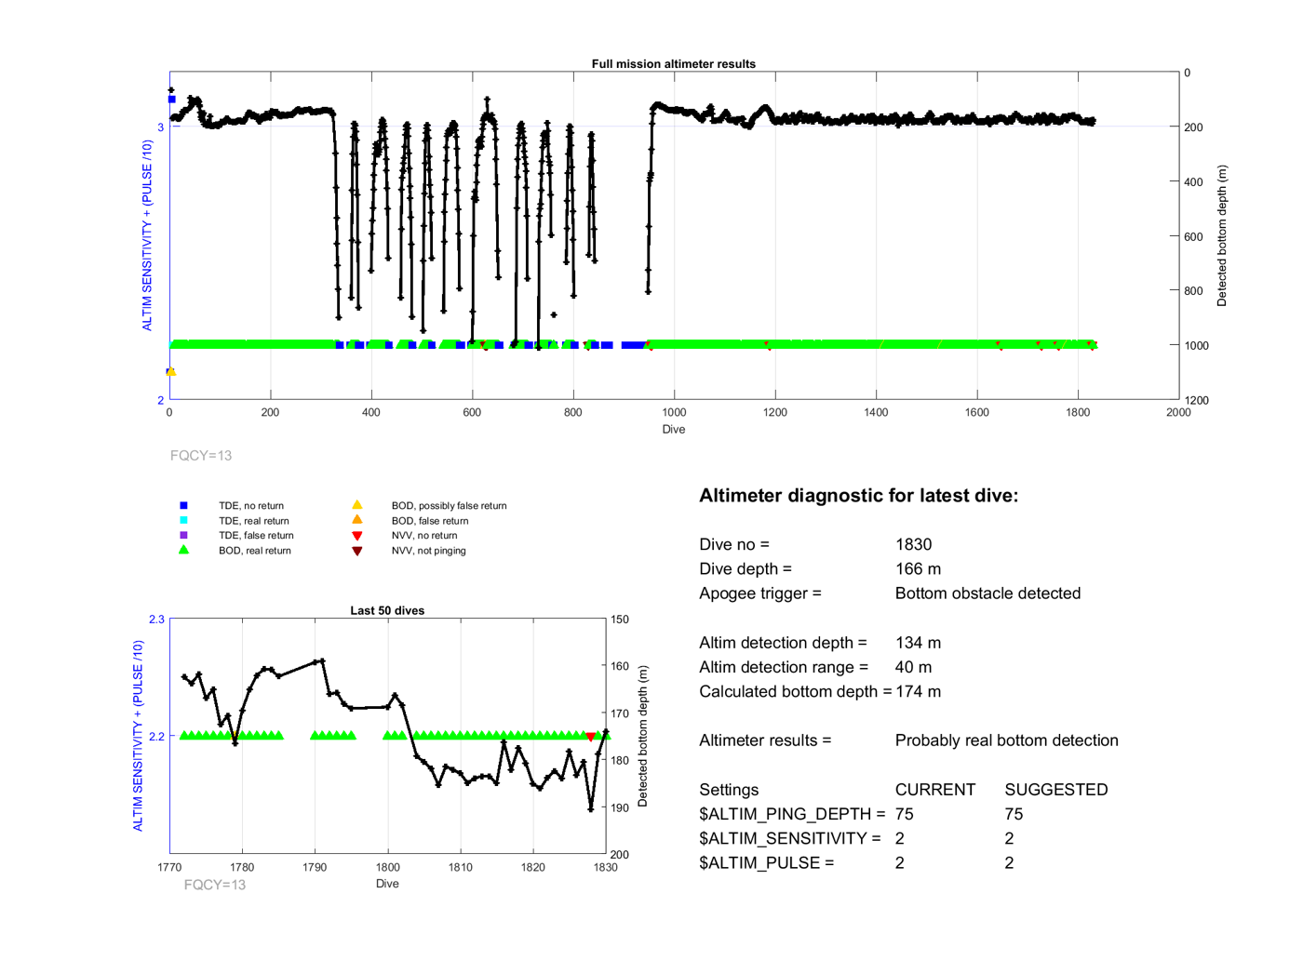Click the blue 'TDE, no return' legend square
The image size is (1303, 960).
pyautogui.click(x=183, y=505)
